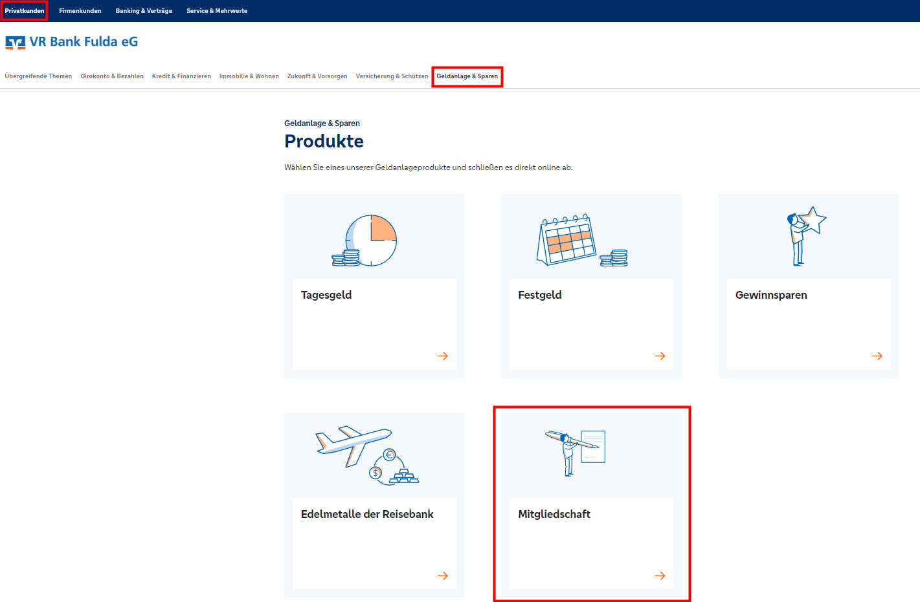The height and width of the screenshot is (602, 920).
Task: Click the orange arrow on Mitgliedschaft card
Action: 660,575
